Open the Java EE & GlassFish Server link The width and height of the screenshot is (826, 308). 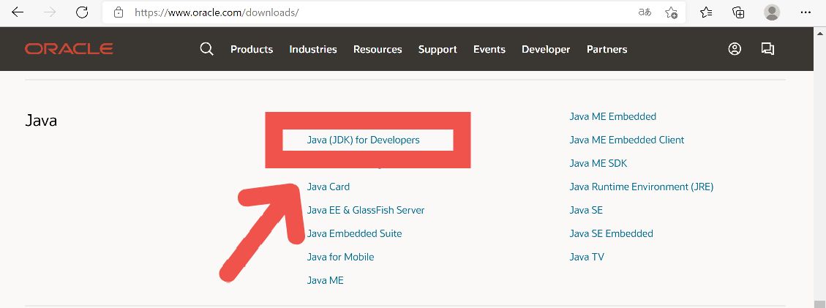click(366, 210)
